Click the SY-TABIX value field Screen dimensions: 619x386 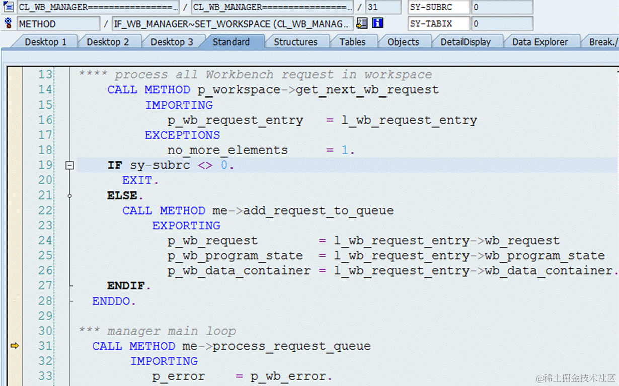[x=502, y=23]
